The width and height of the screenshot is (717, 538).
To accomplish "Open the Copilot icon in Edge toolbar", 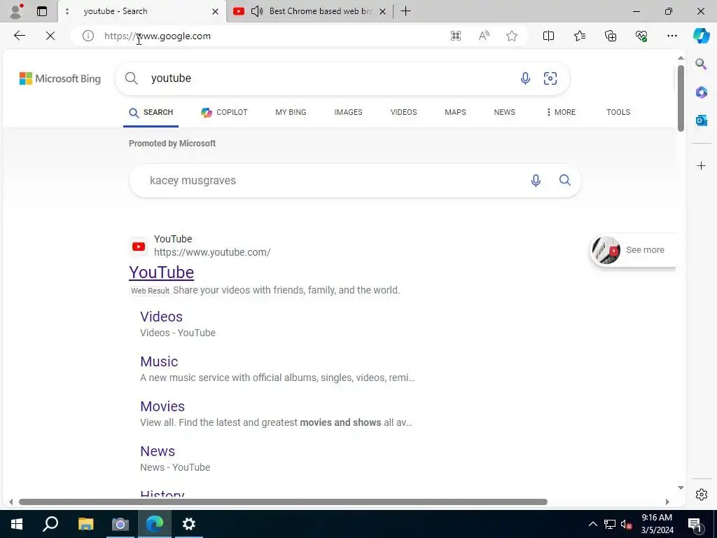I will tap(700, 36).
